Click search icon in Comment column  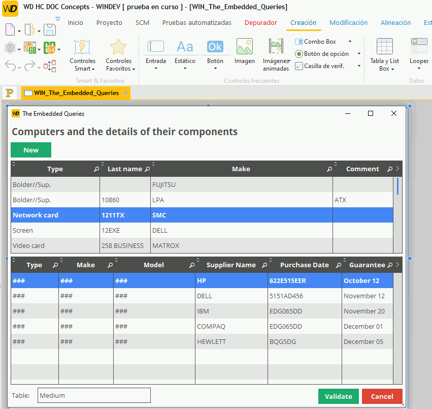pos(389,169)
